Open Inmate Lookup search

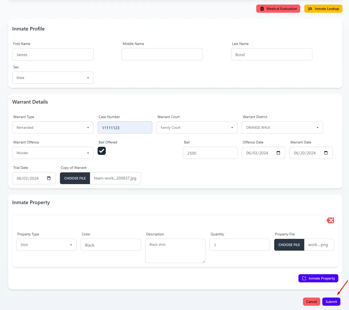tap(323, 9)
